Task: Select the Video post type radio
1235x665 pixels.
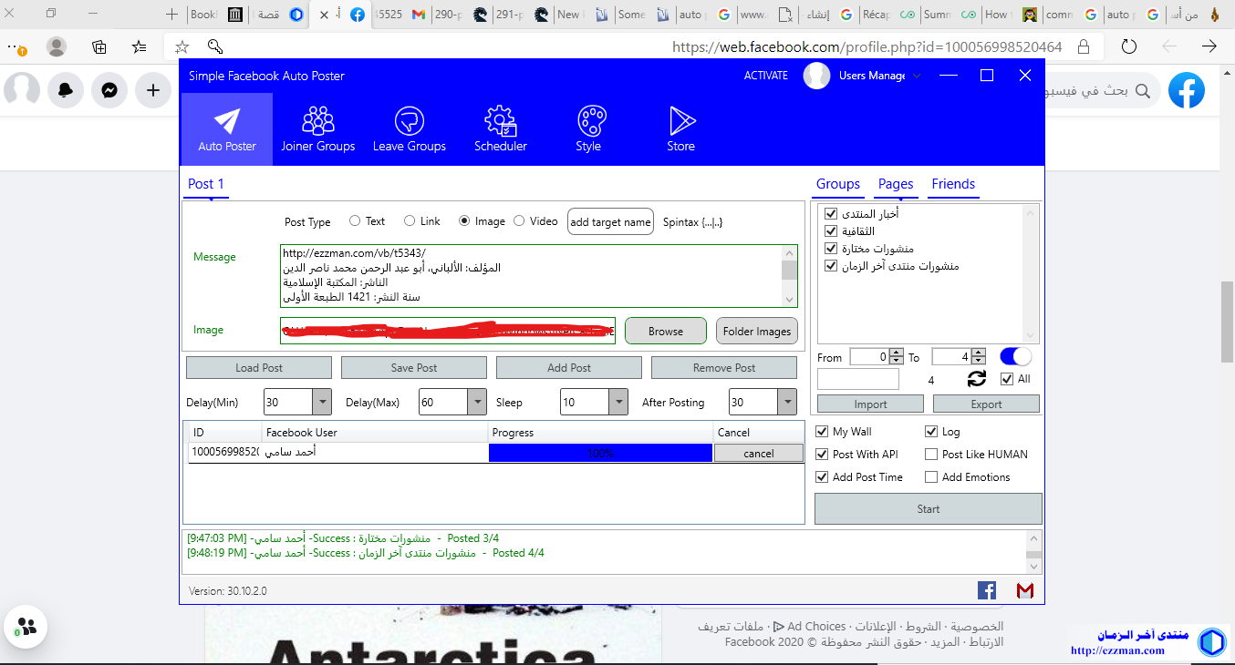Action: 519,220
